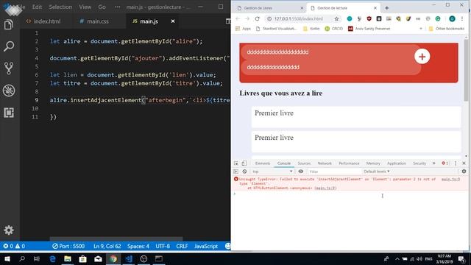Switch to the DevTools Performance tab
The width and height of the screenshot is (471, 265).
[349, 163]
